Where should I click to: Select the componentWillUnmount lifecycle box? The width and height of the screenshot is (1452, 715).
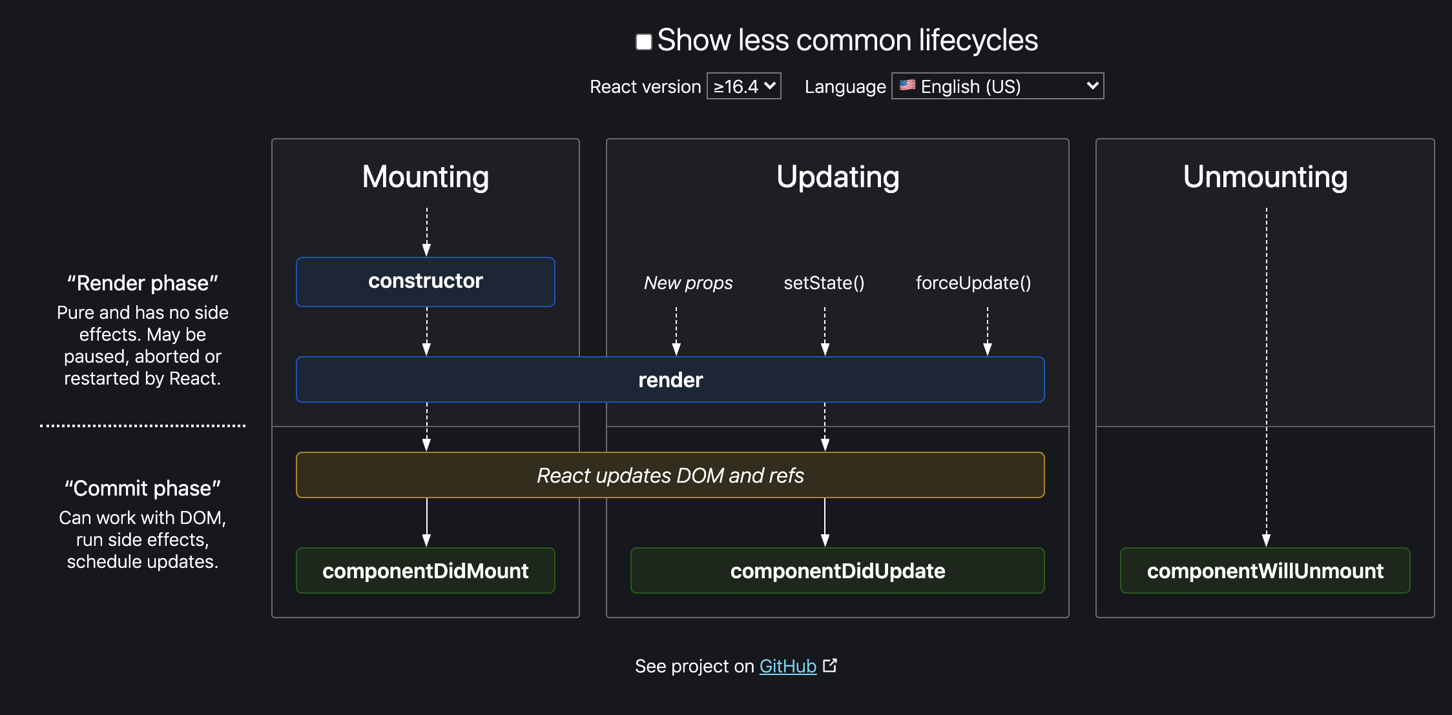tap(1265, 570)
